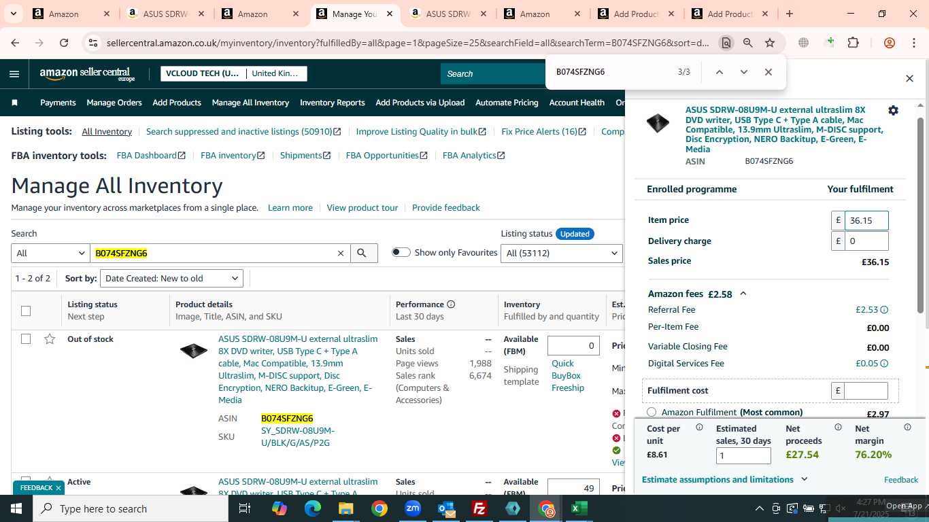Open SKU SY_SDRW-08U9M-U/BLK/G/AS/P2G link

(298, 437)
